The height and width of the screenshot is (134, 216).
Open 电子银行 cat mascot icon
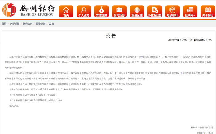(x=172, y=11)
